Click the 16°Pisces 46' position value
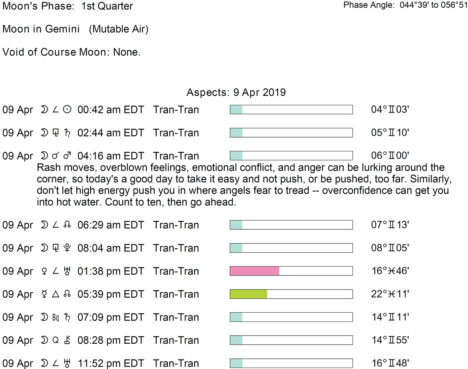 click(x=390, y=271)
